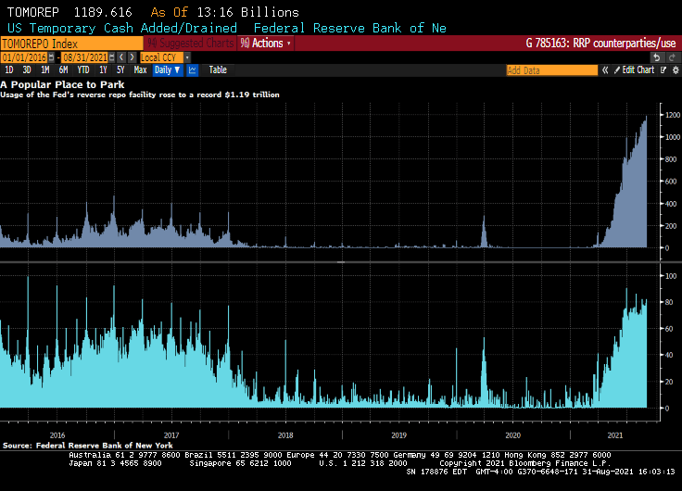Open the end date calendar picker
Image resolution: width=682 pixels, height=491 pixels.
point(110,57)
